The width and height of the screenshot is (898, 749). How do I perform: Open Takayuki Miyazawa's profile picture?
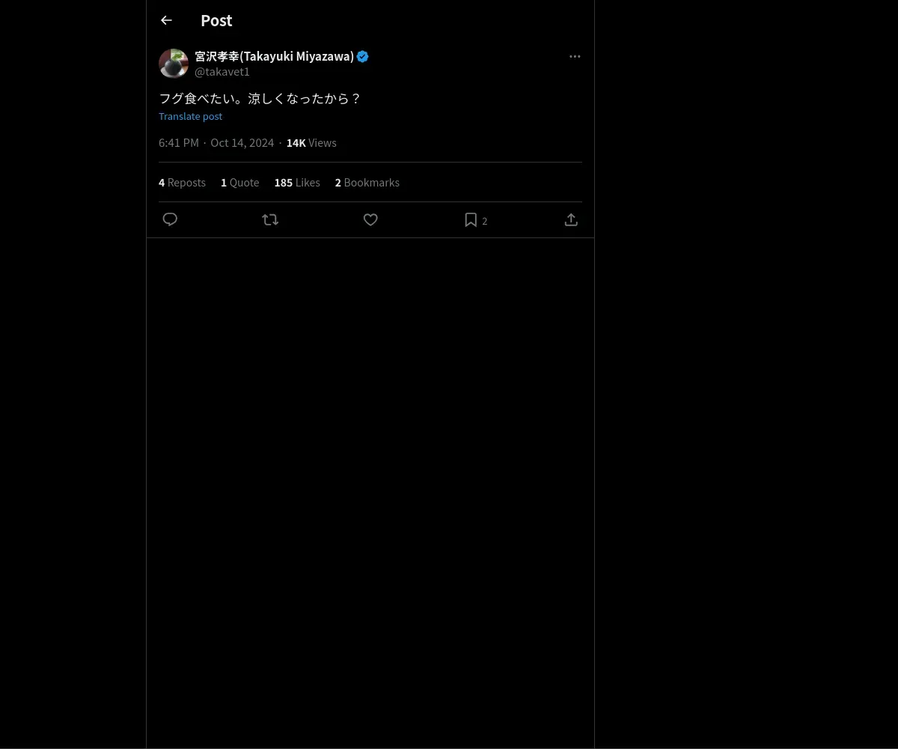point(174,64)
